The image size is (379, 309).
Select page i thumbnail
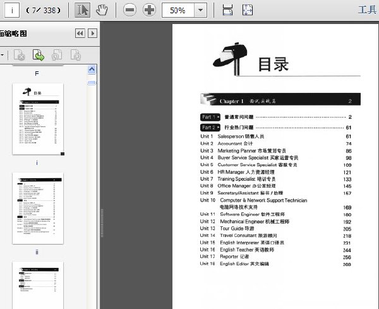click(x=38, y=119)
